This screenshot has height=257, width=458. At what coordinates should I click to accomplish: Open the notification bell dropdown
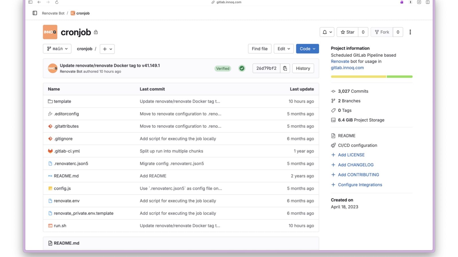(327, 32)
